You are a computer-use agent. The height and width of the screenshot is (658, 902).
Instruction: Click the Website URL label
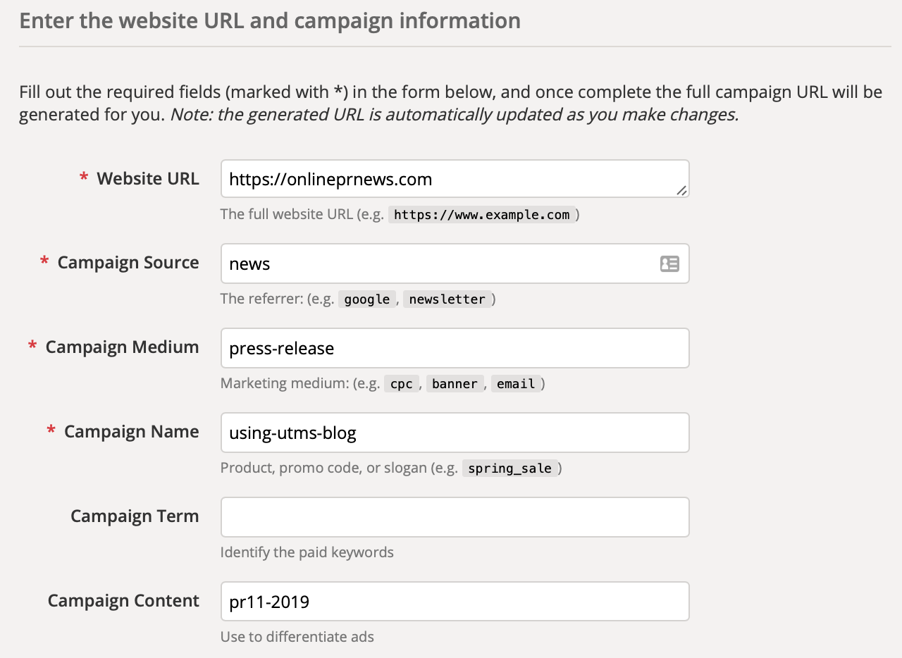(x=148, y=179)
